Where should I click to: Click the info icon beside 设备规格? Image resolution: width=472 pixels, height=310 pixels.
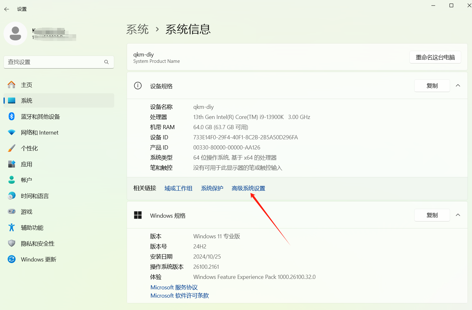[x=138, y=86]
